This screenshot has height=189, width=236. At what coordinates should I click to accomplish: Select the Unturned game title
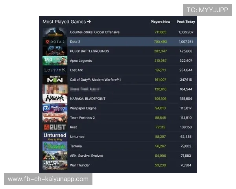coord(77,137)
